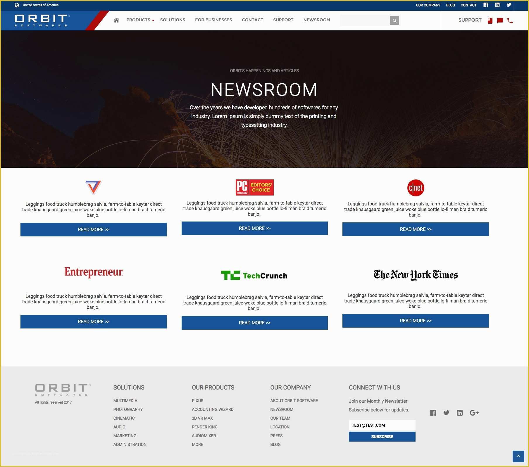Open Cinematic footer link
The image size is (529, 467).
click(x=124, y=418)
